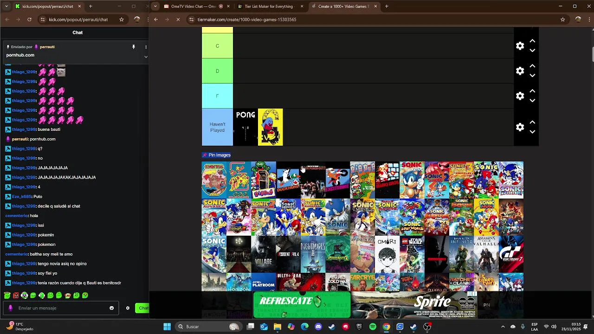Open a new tab in the tiermaker window
Screen dimensions: 594x334
coord(387,6)
